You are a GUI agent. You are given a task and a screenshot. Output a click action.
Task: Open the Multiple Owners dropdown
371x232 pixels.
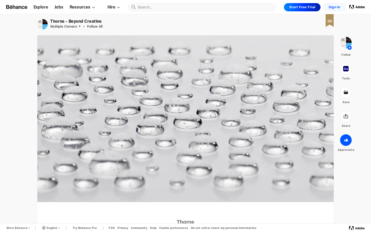pyautogui.click(x=65, y=26)
